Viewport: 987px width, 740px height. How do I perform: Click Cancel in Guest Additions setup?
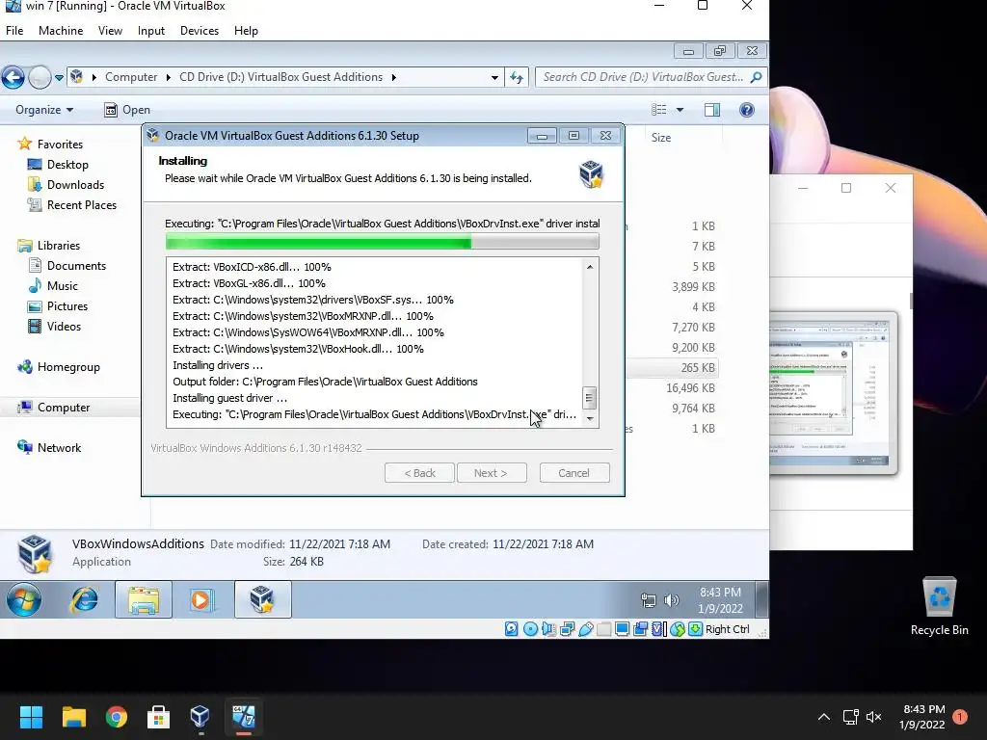click(x=574, y=473)
